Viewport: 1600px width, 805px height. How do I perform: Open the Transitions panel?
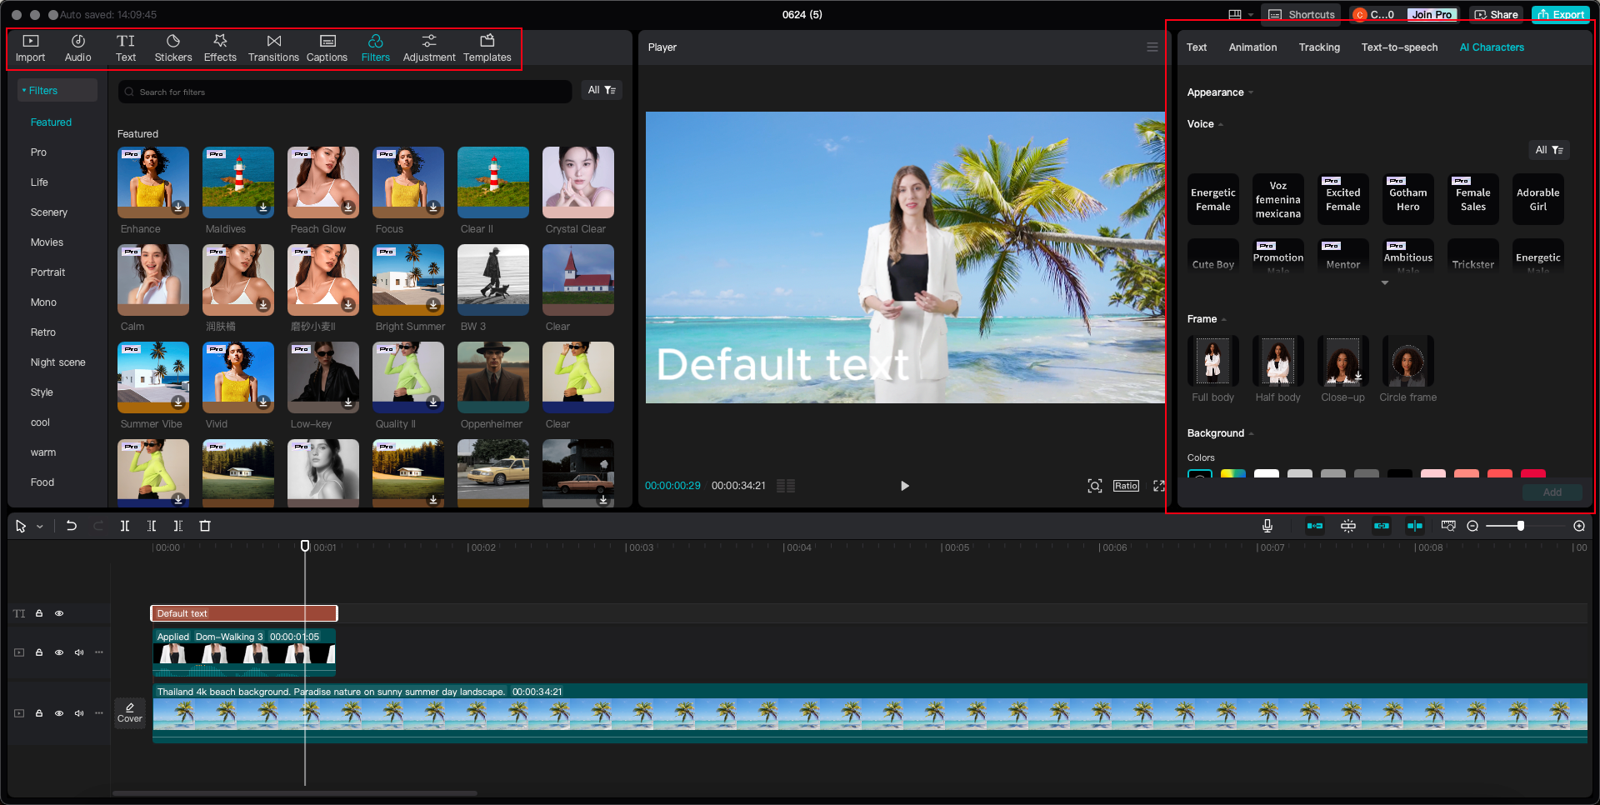273,48
